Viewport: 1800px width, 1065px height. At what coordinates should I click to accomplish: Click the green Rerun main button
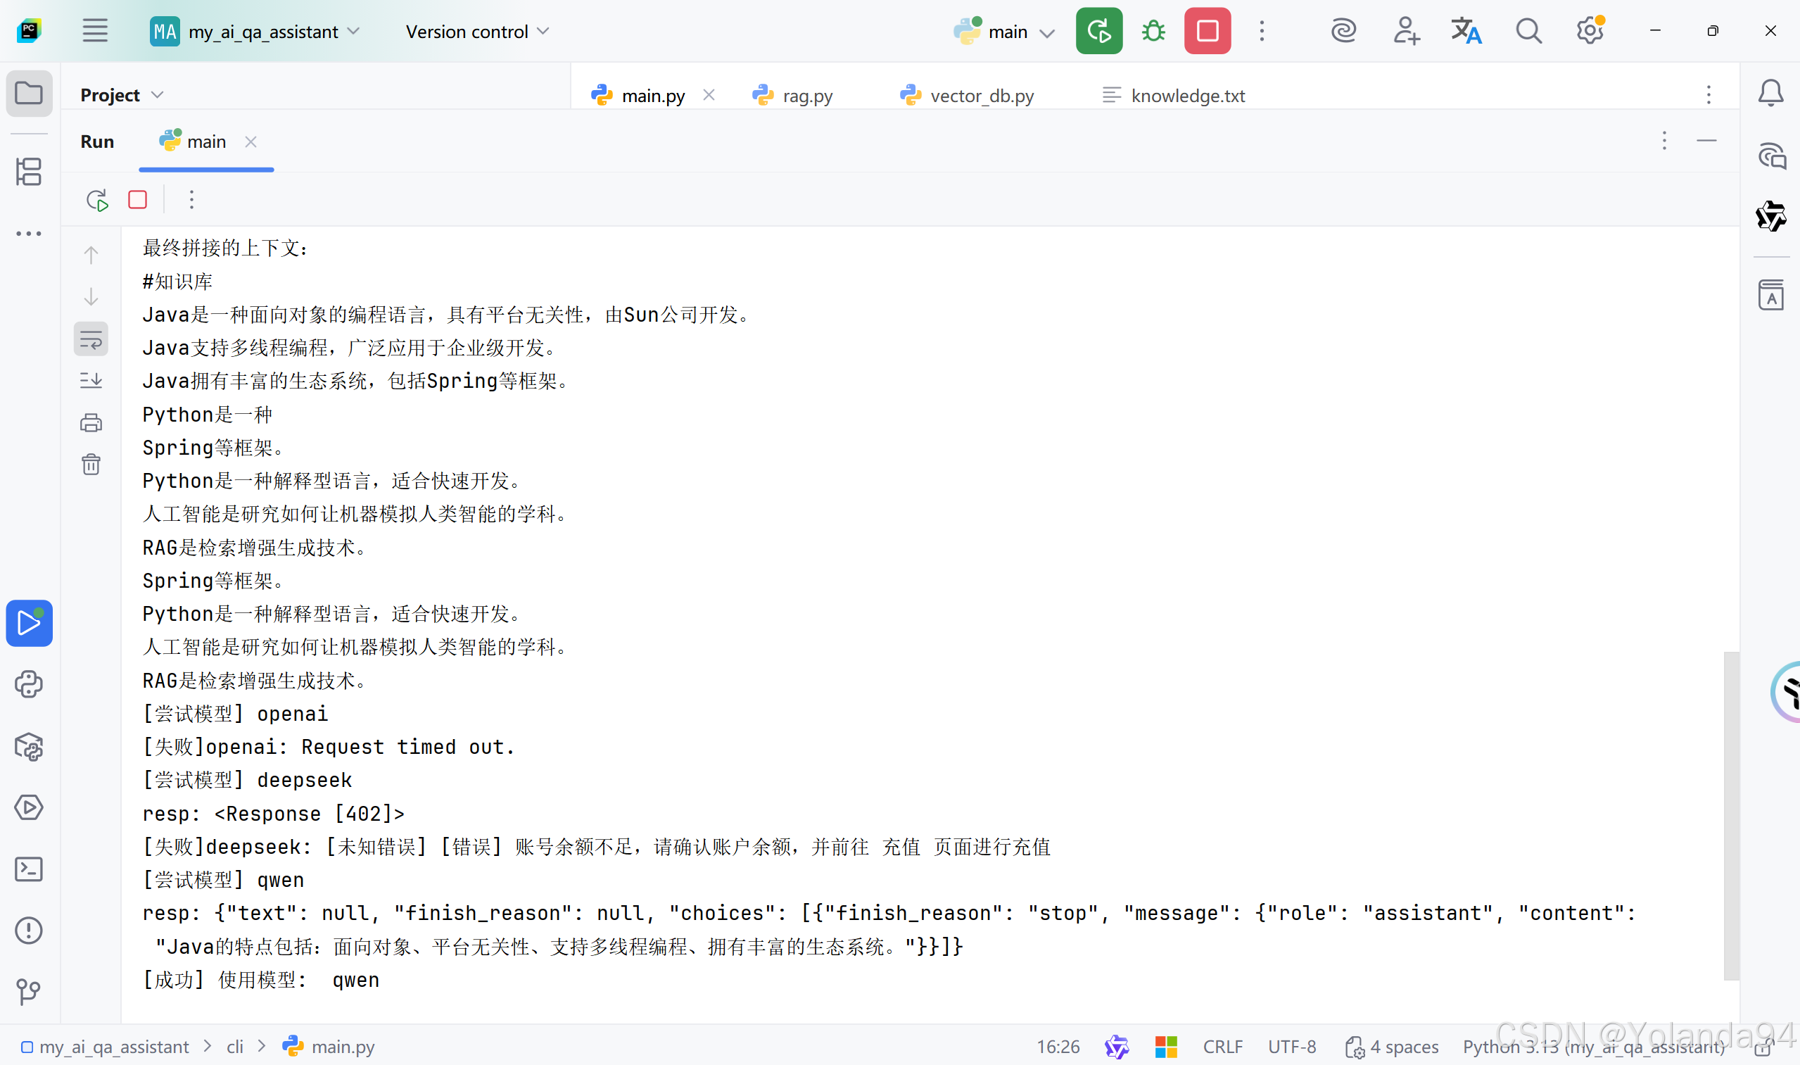pos(1099,31)
